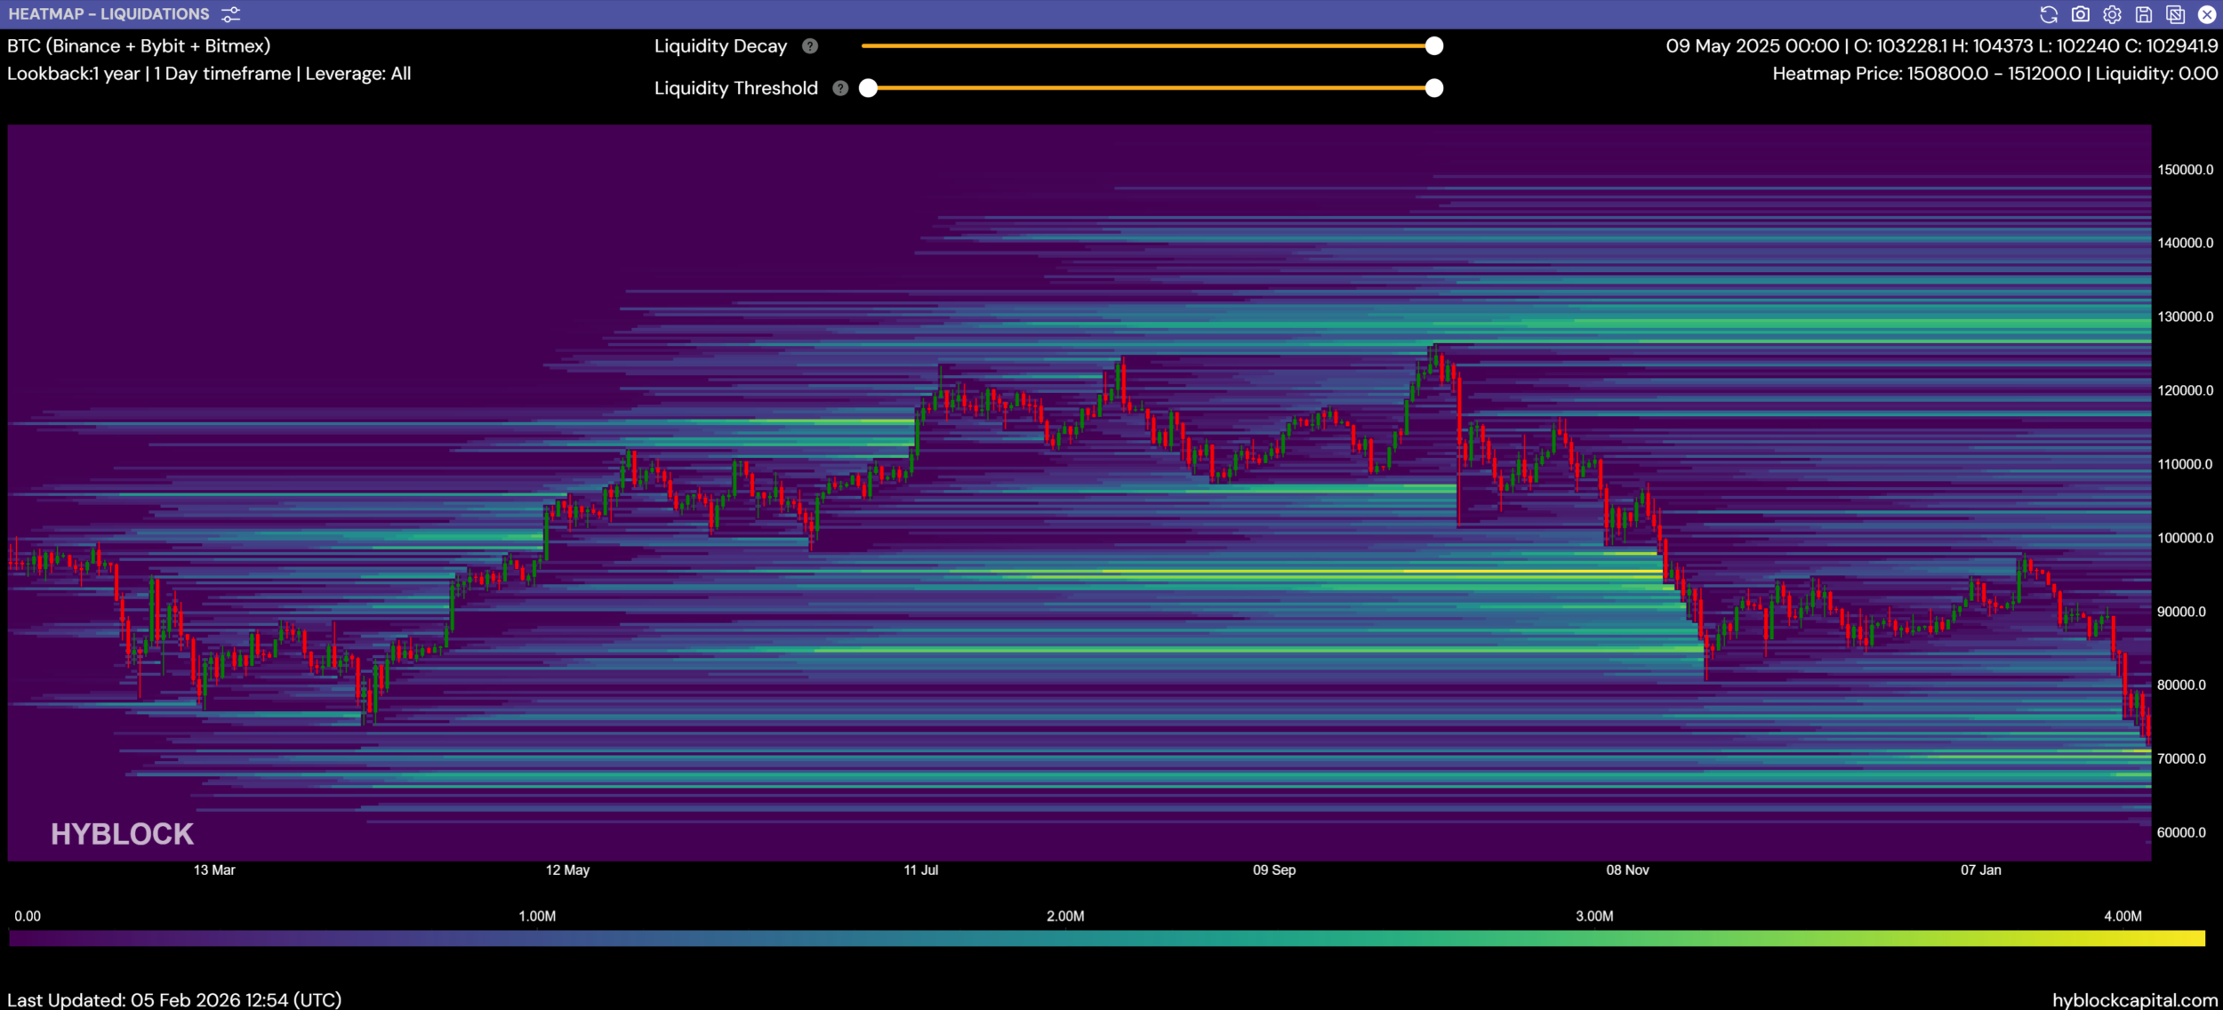
Task: Open the hyblockcapital.com link
Action: tap(2134, 999)
